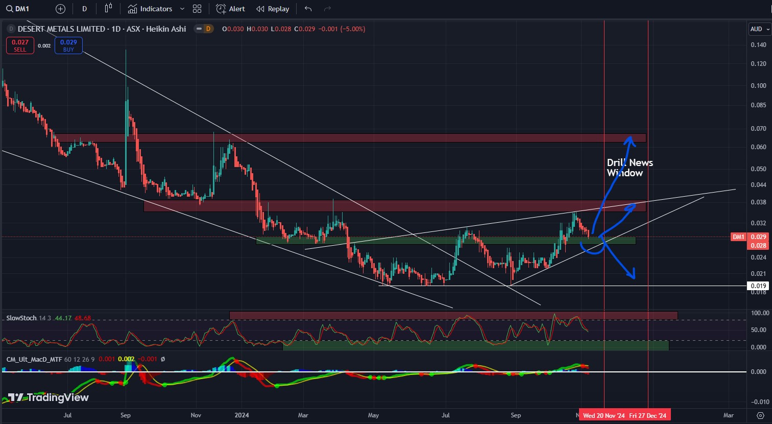Open chart settings gear at bottom right
This screenshot has height=424, width=772.
click(760, 415)
